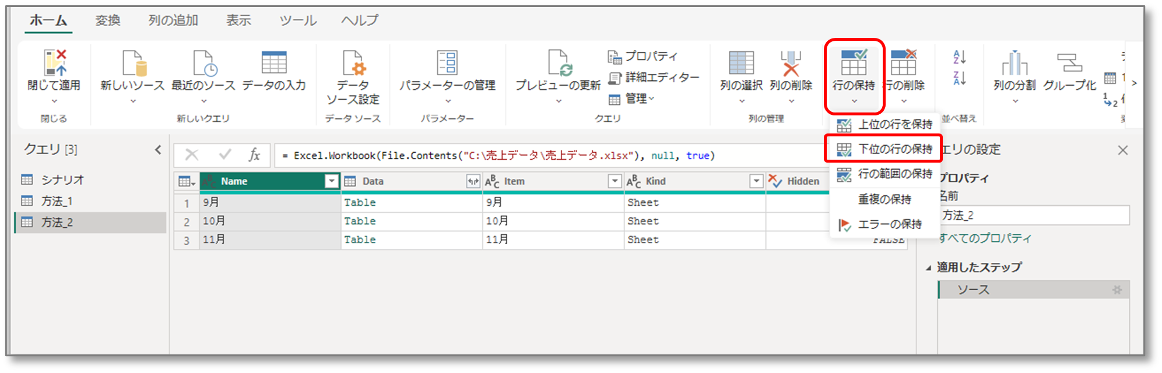Click the パラメーターの管理 icon
Screen dimensions: 1162x373
(x=447, y=63)
